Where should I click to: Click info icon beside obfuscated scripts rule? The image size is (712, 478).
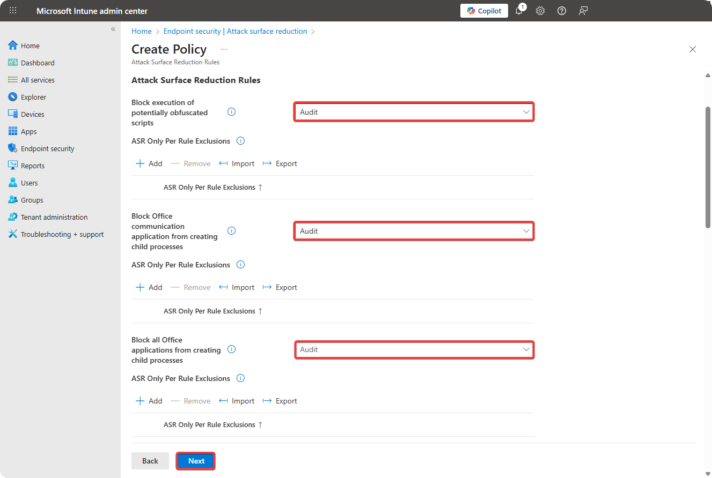pyautogui.click(x=232, y=112)
